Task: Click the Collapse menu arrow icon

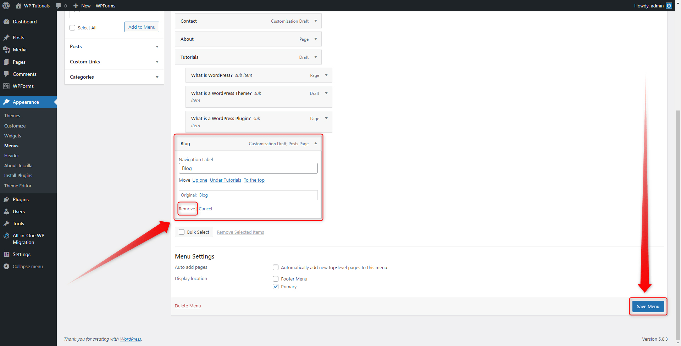Action: click(6, 266)
